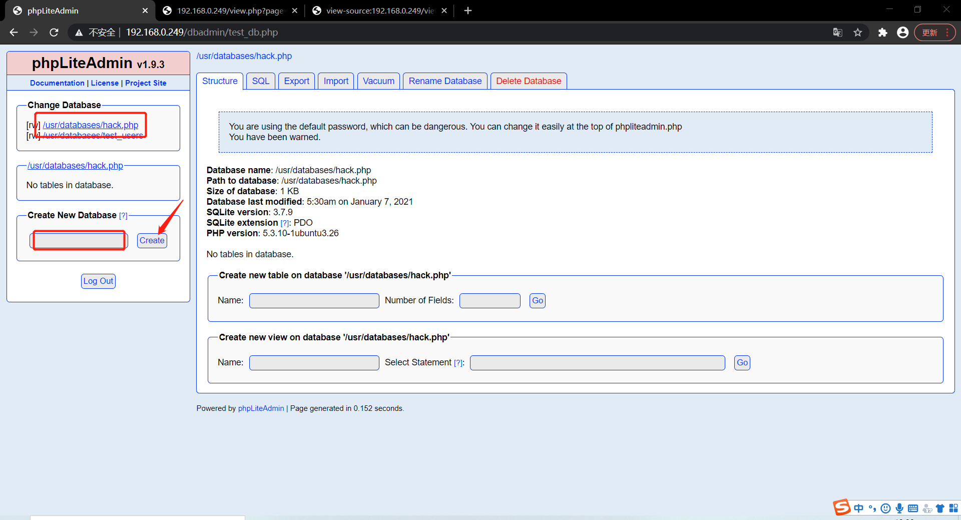
Task: Click the Sogou input method S icon
Action: click(842, 507)
